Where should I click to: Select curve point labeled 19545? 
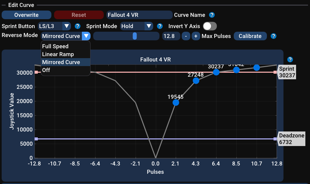pos(176,102)
